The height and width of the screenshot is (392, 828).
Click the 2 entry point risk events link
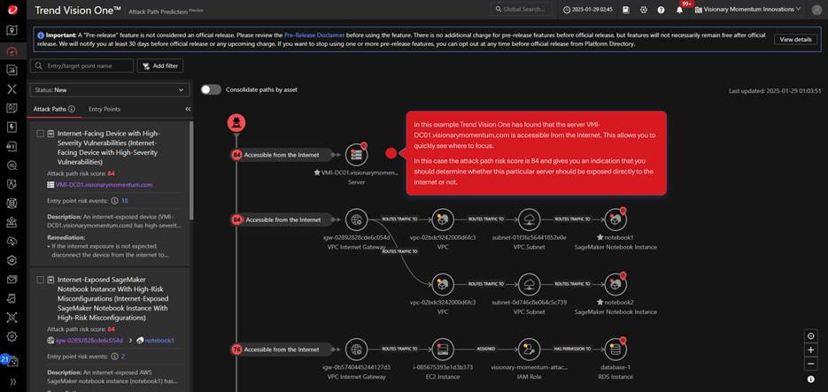[x=123, y=356]
